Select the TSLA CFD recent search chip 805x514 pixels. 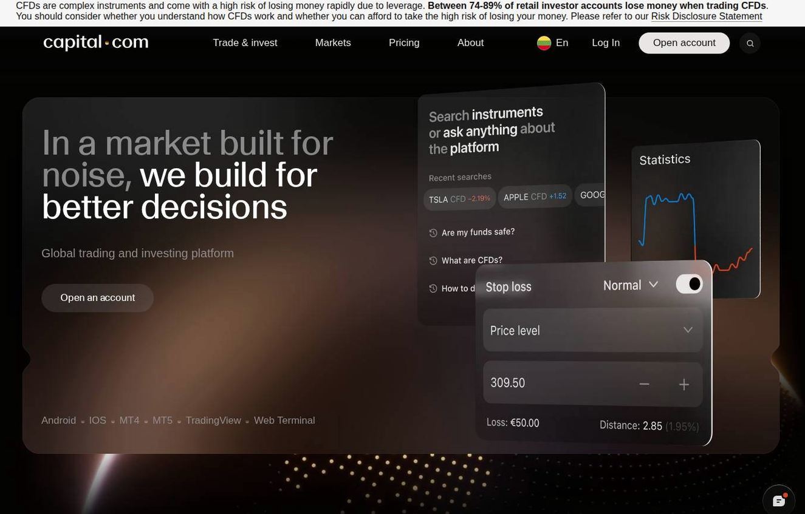459,199
